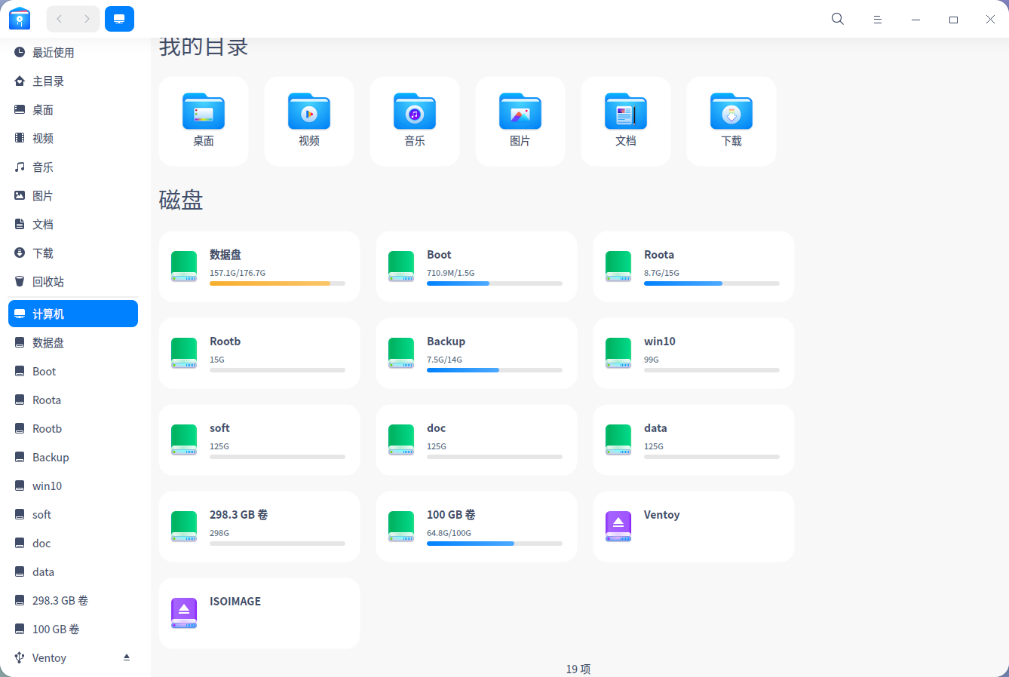Click the purple ISOIMAGE removable drive icon
The height and width of the screenshot is (677, 1009).
[184, 614]
